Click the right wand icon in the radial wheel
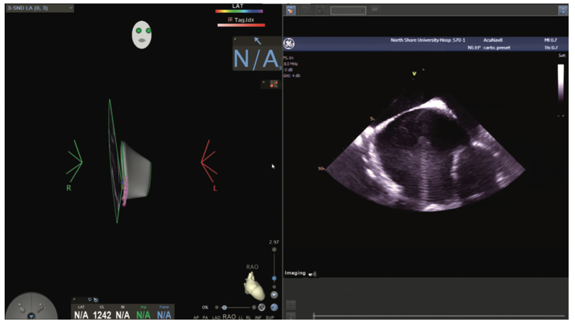Screen dimensions: 575x326 41,307
